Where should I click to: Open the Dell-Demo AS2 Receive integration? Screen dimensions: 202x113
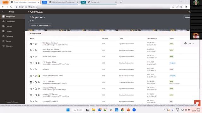51,49
